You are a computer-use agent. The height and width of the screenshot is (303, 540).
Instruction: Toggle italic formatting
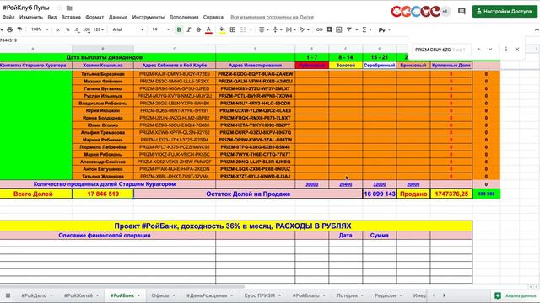189,30
